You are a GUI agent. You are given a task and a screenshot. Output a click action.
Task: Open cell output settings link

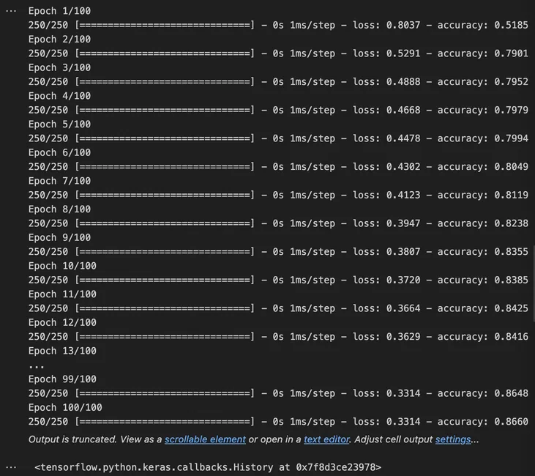coord(453,439)
